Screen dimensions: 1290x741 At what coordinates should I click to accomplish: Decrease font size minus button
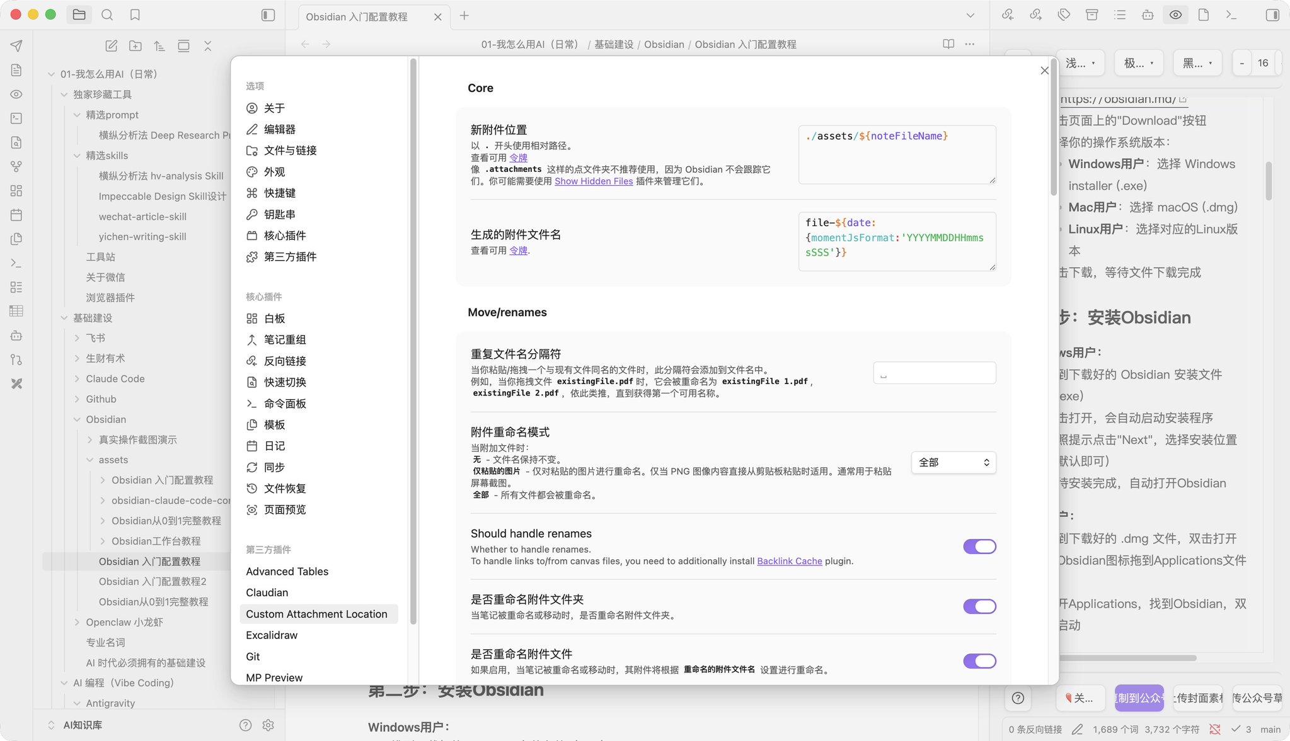point(1241,63)
